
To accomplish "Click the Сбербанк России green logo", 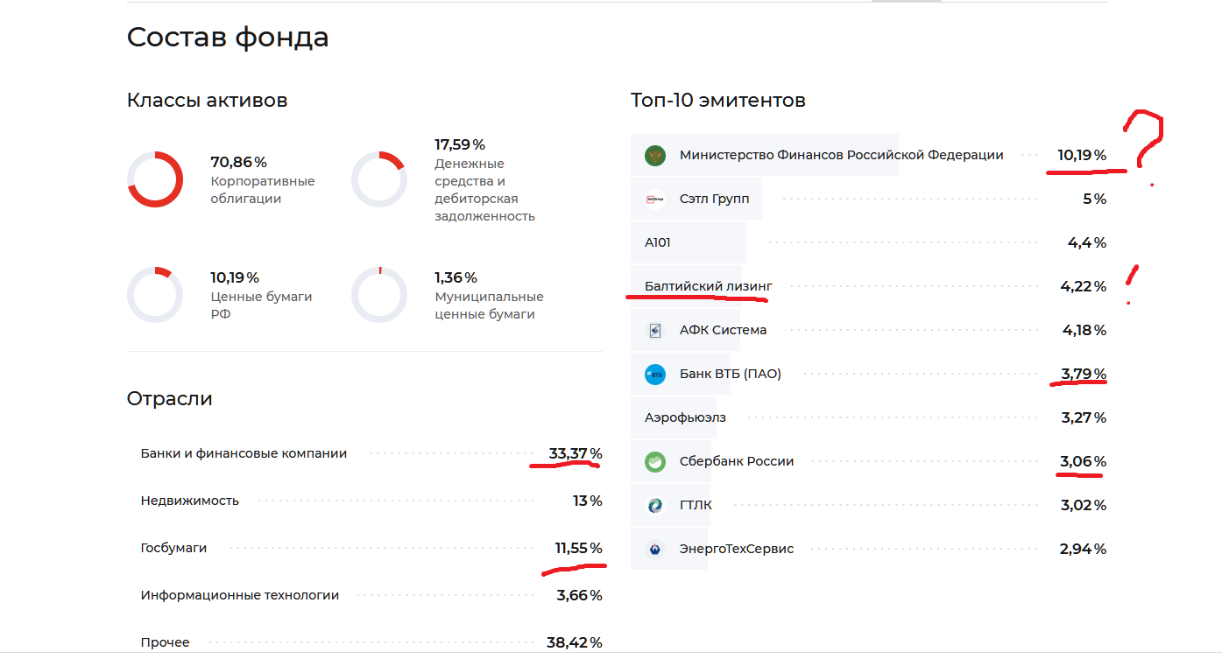I will click(x=655, y=462).
